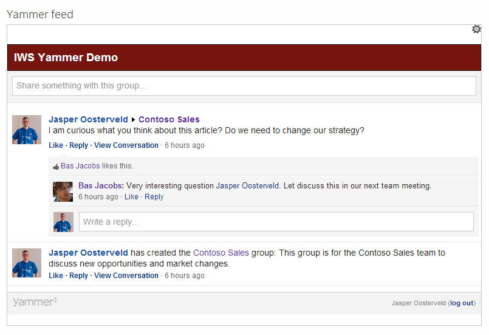Type in the Share something with this group field

pos(244,86)
